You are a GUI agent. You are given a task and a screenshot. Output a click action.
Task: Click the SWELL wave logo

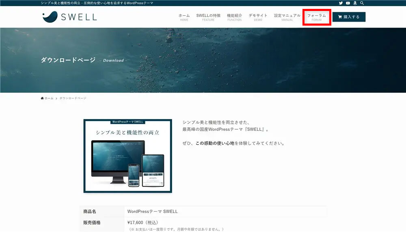[50, 17]
